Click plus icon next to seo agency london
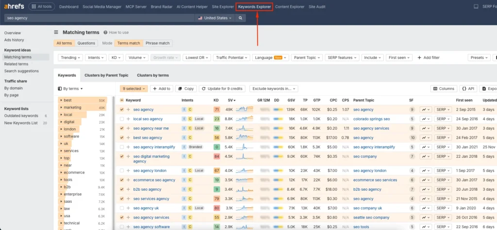 128,170
